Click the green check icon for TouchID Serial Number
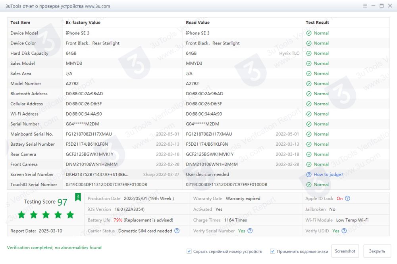Screen dimensions: 397x264 pyautogui.click(x=309, y=185)
